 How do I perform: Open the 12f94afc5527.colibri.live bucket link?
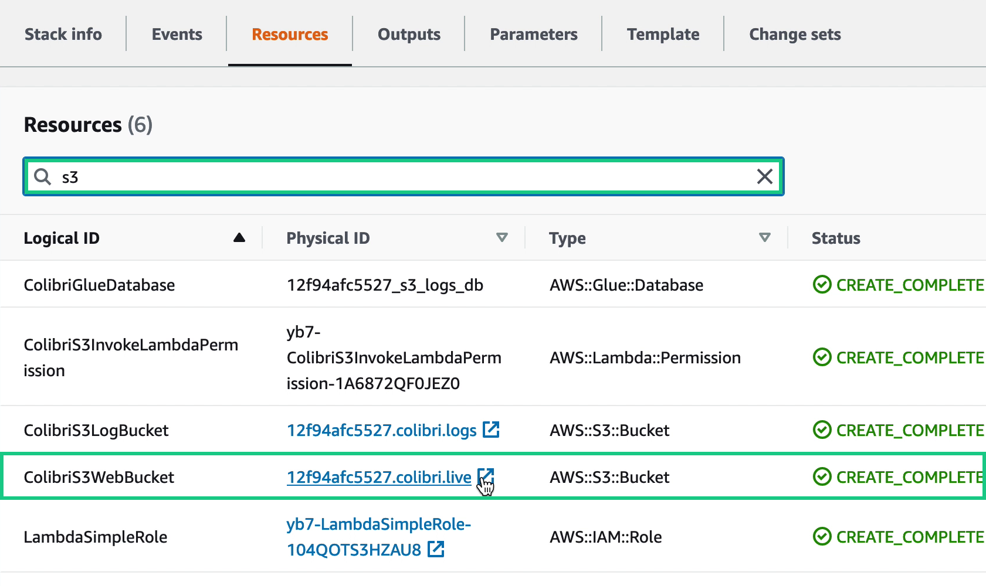pyautogui.click(x=379, y=478)
